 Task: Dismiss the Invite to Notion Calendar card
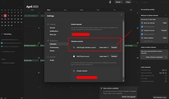(x=166, y=47)
